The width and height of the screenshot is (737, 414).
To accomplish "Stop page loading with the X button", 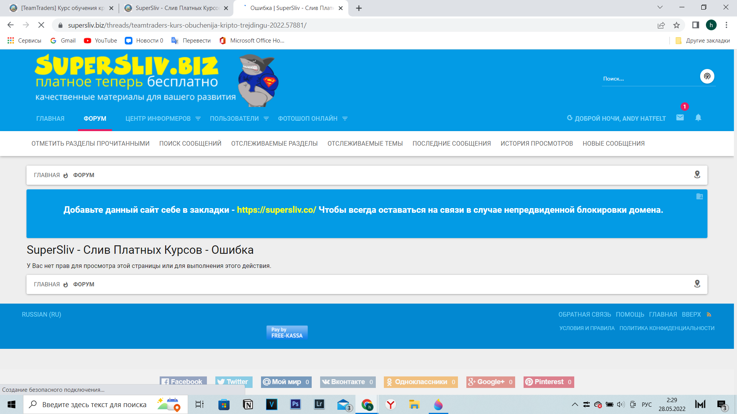I will (41, 25).
